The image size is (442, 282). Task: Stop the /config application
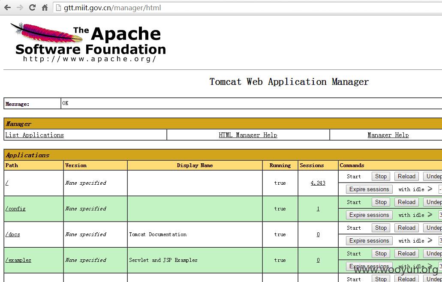click(381, 202)
